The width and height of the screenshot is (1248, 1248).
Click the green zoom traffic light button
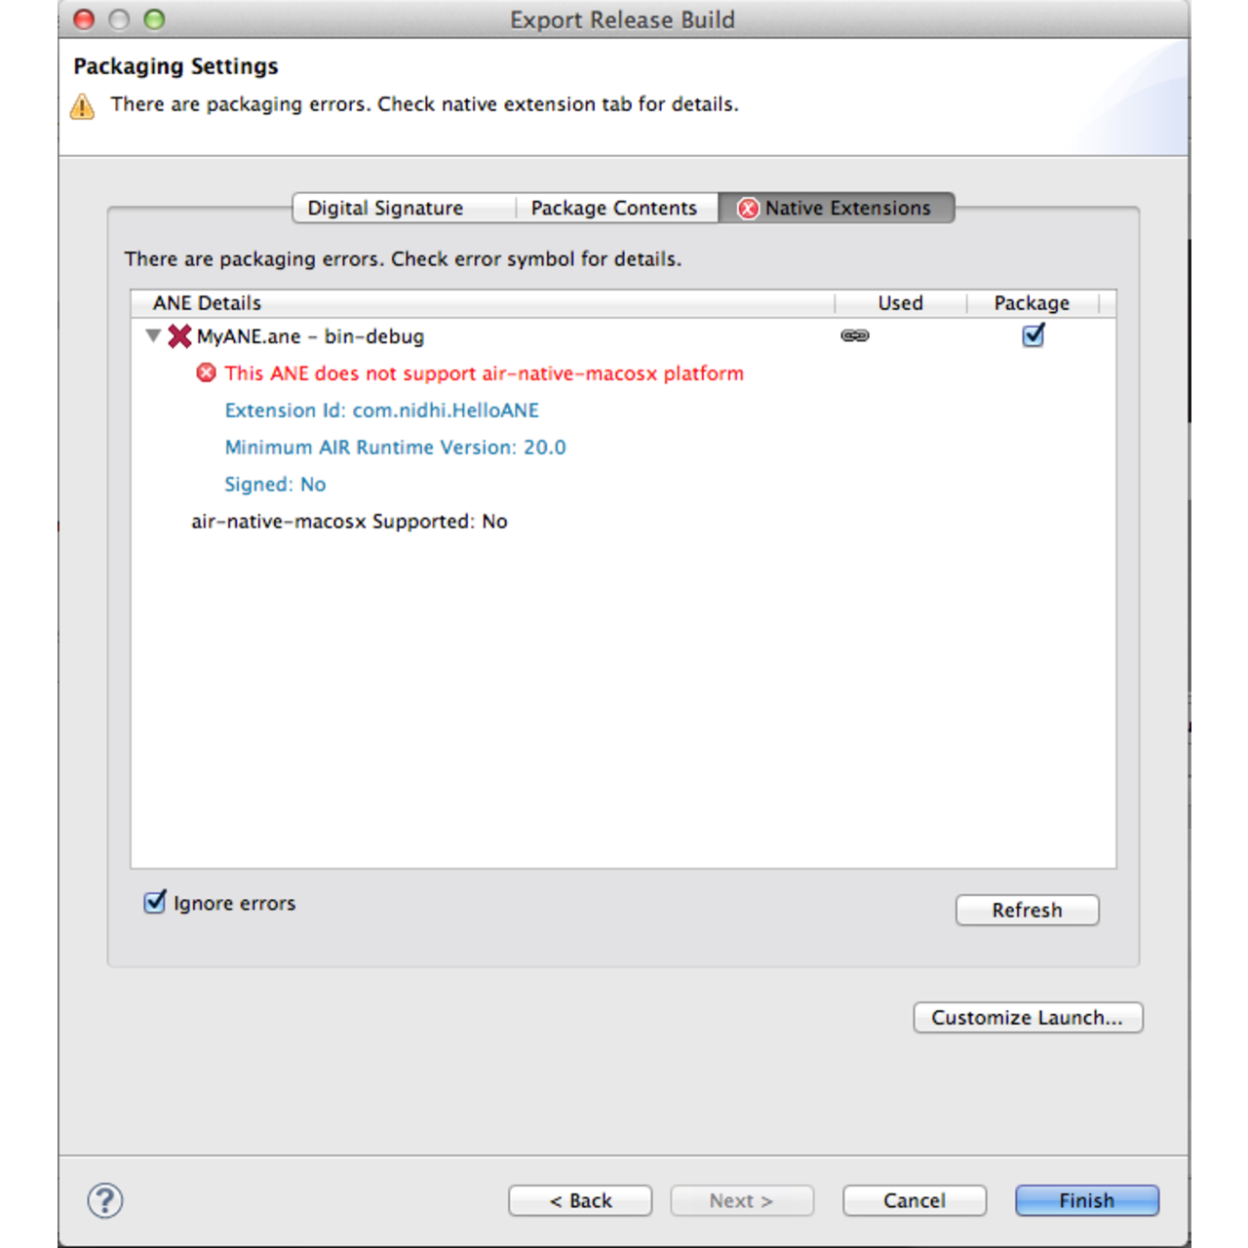153,19
